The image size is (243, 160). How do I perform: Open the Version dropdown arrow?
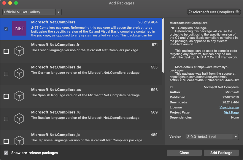(x=236, y=137)
